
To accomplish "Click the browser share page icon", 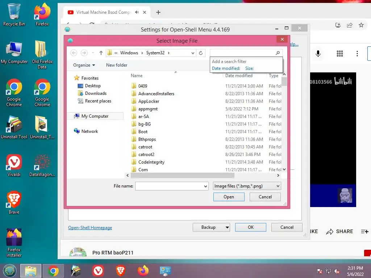I will 350,25.
